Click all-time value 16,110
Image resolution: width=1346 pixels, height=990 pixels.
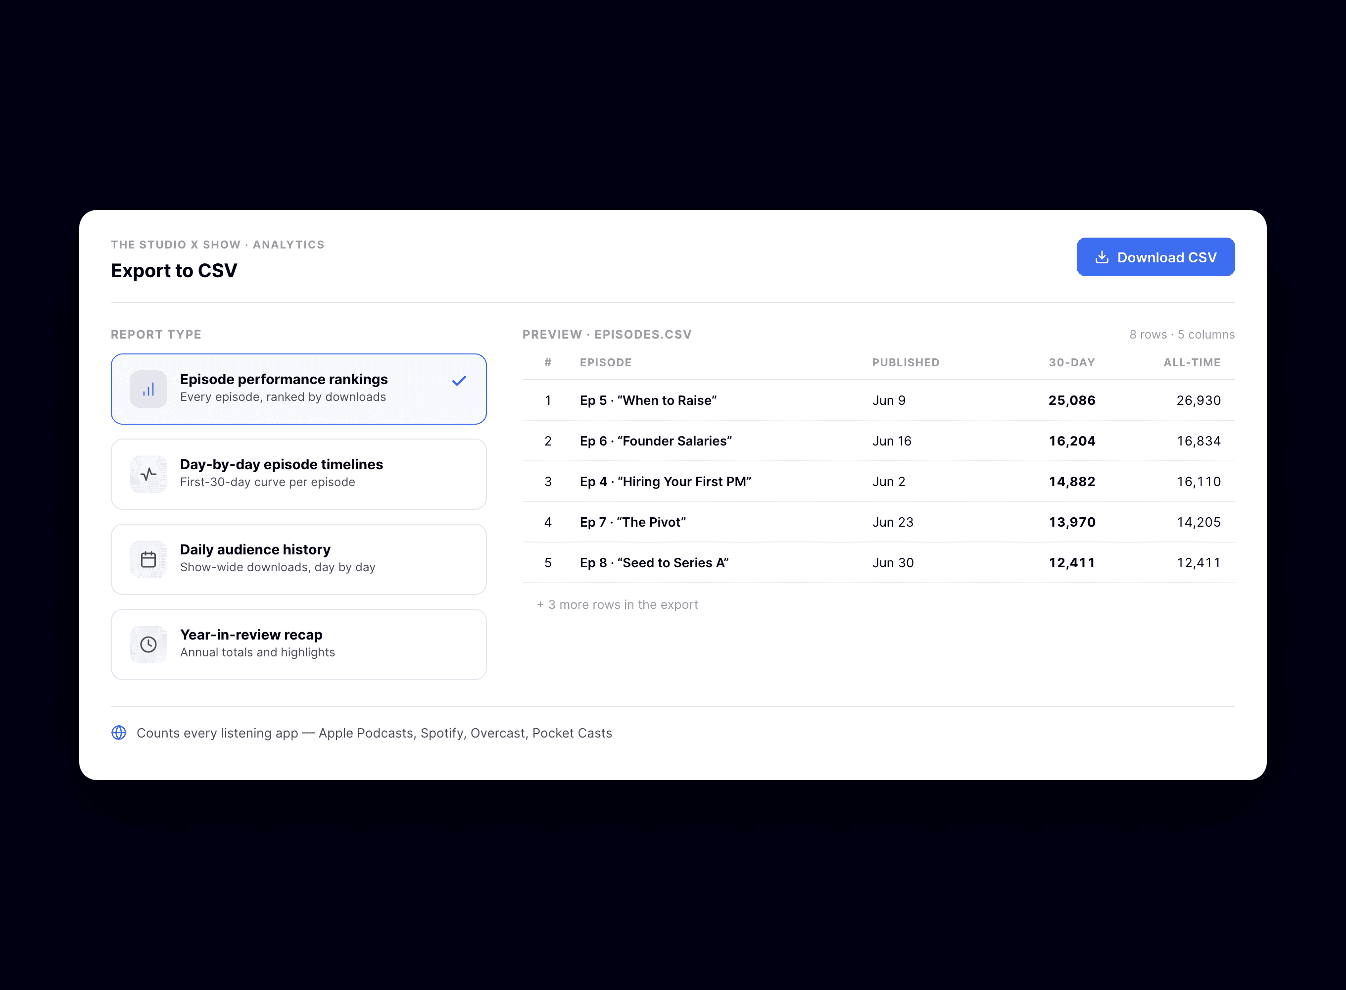pos(1198,481)
